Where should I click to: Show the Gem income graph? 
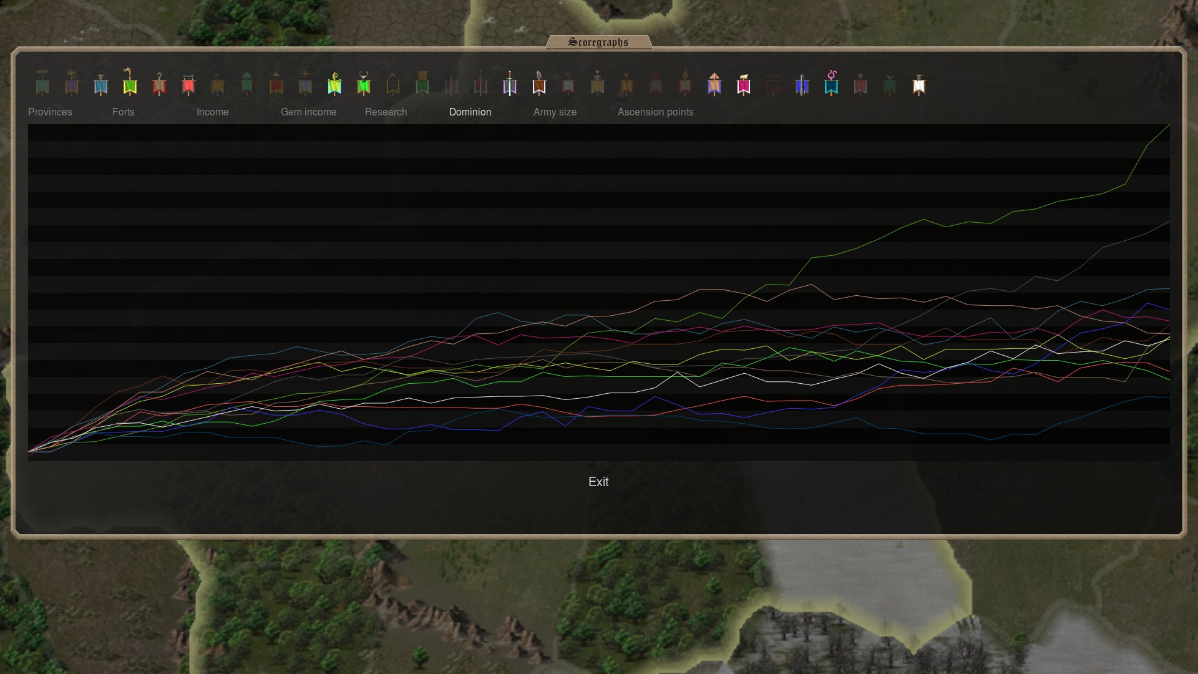point(308,112)
